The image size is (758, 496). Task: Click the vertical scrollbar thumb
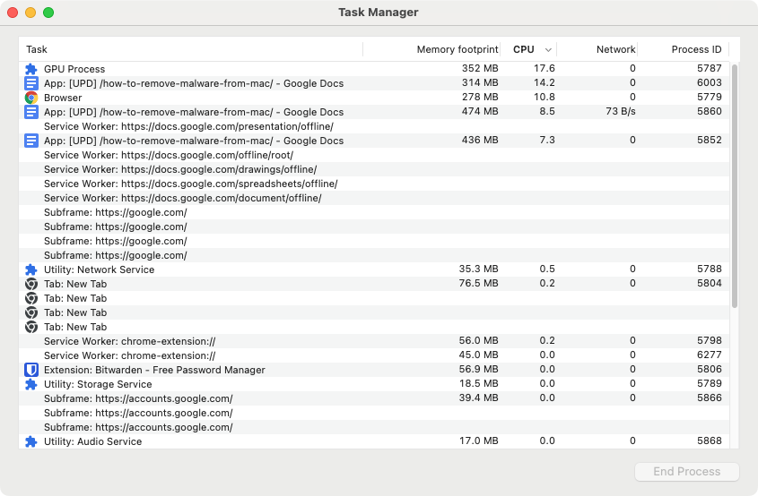[735, 185]
